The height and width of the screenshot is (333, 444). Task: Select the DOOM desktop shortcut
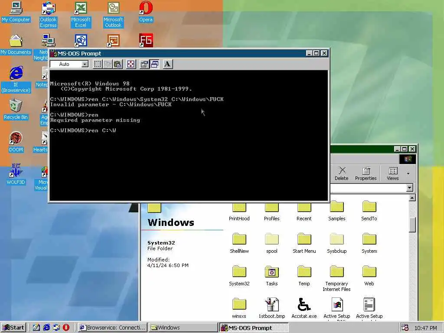(16, 142)
